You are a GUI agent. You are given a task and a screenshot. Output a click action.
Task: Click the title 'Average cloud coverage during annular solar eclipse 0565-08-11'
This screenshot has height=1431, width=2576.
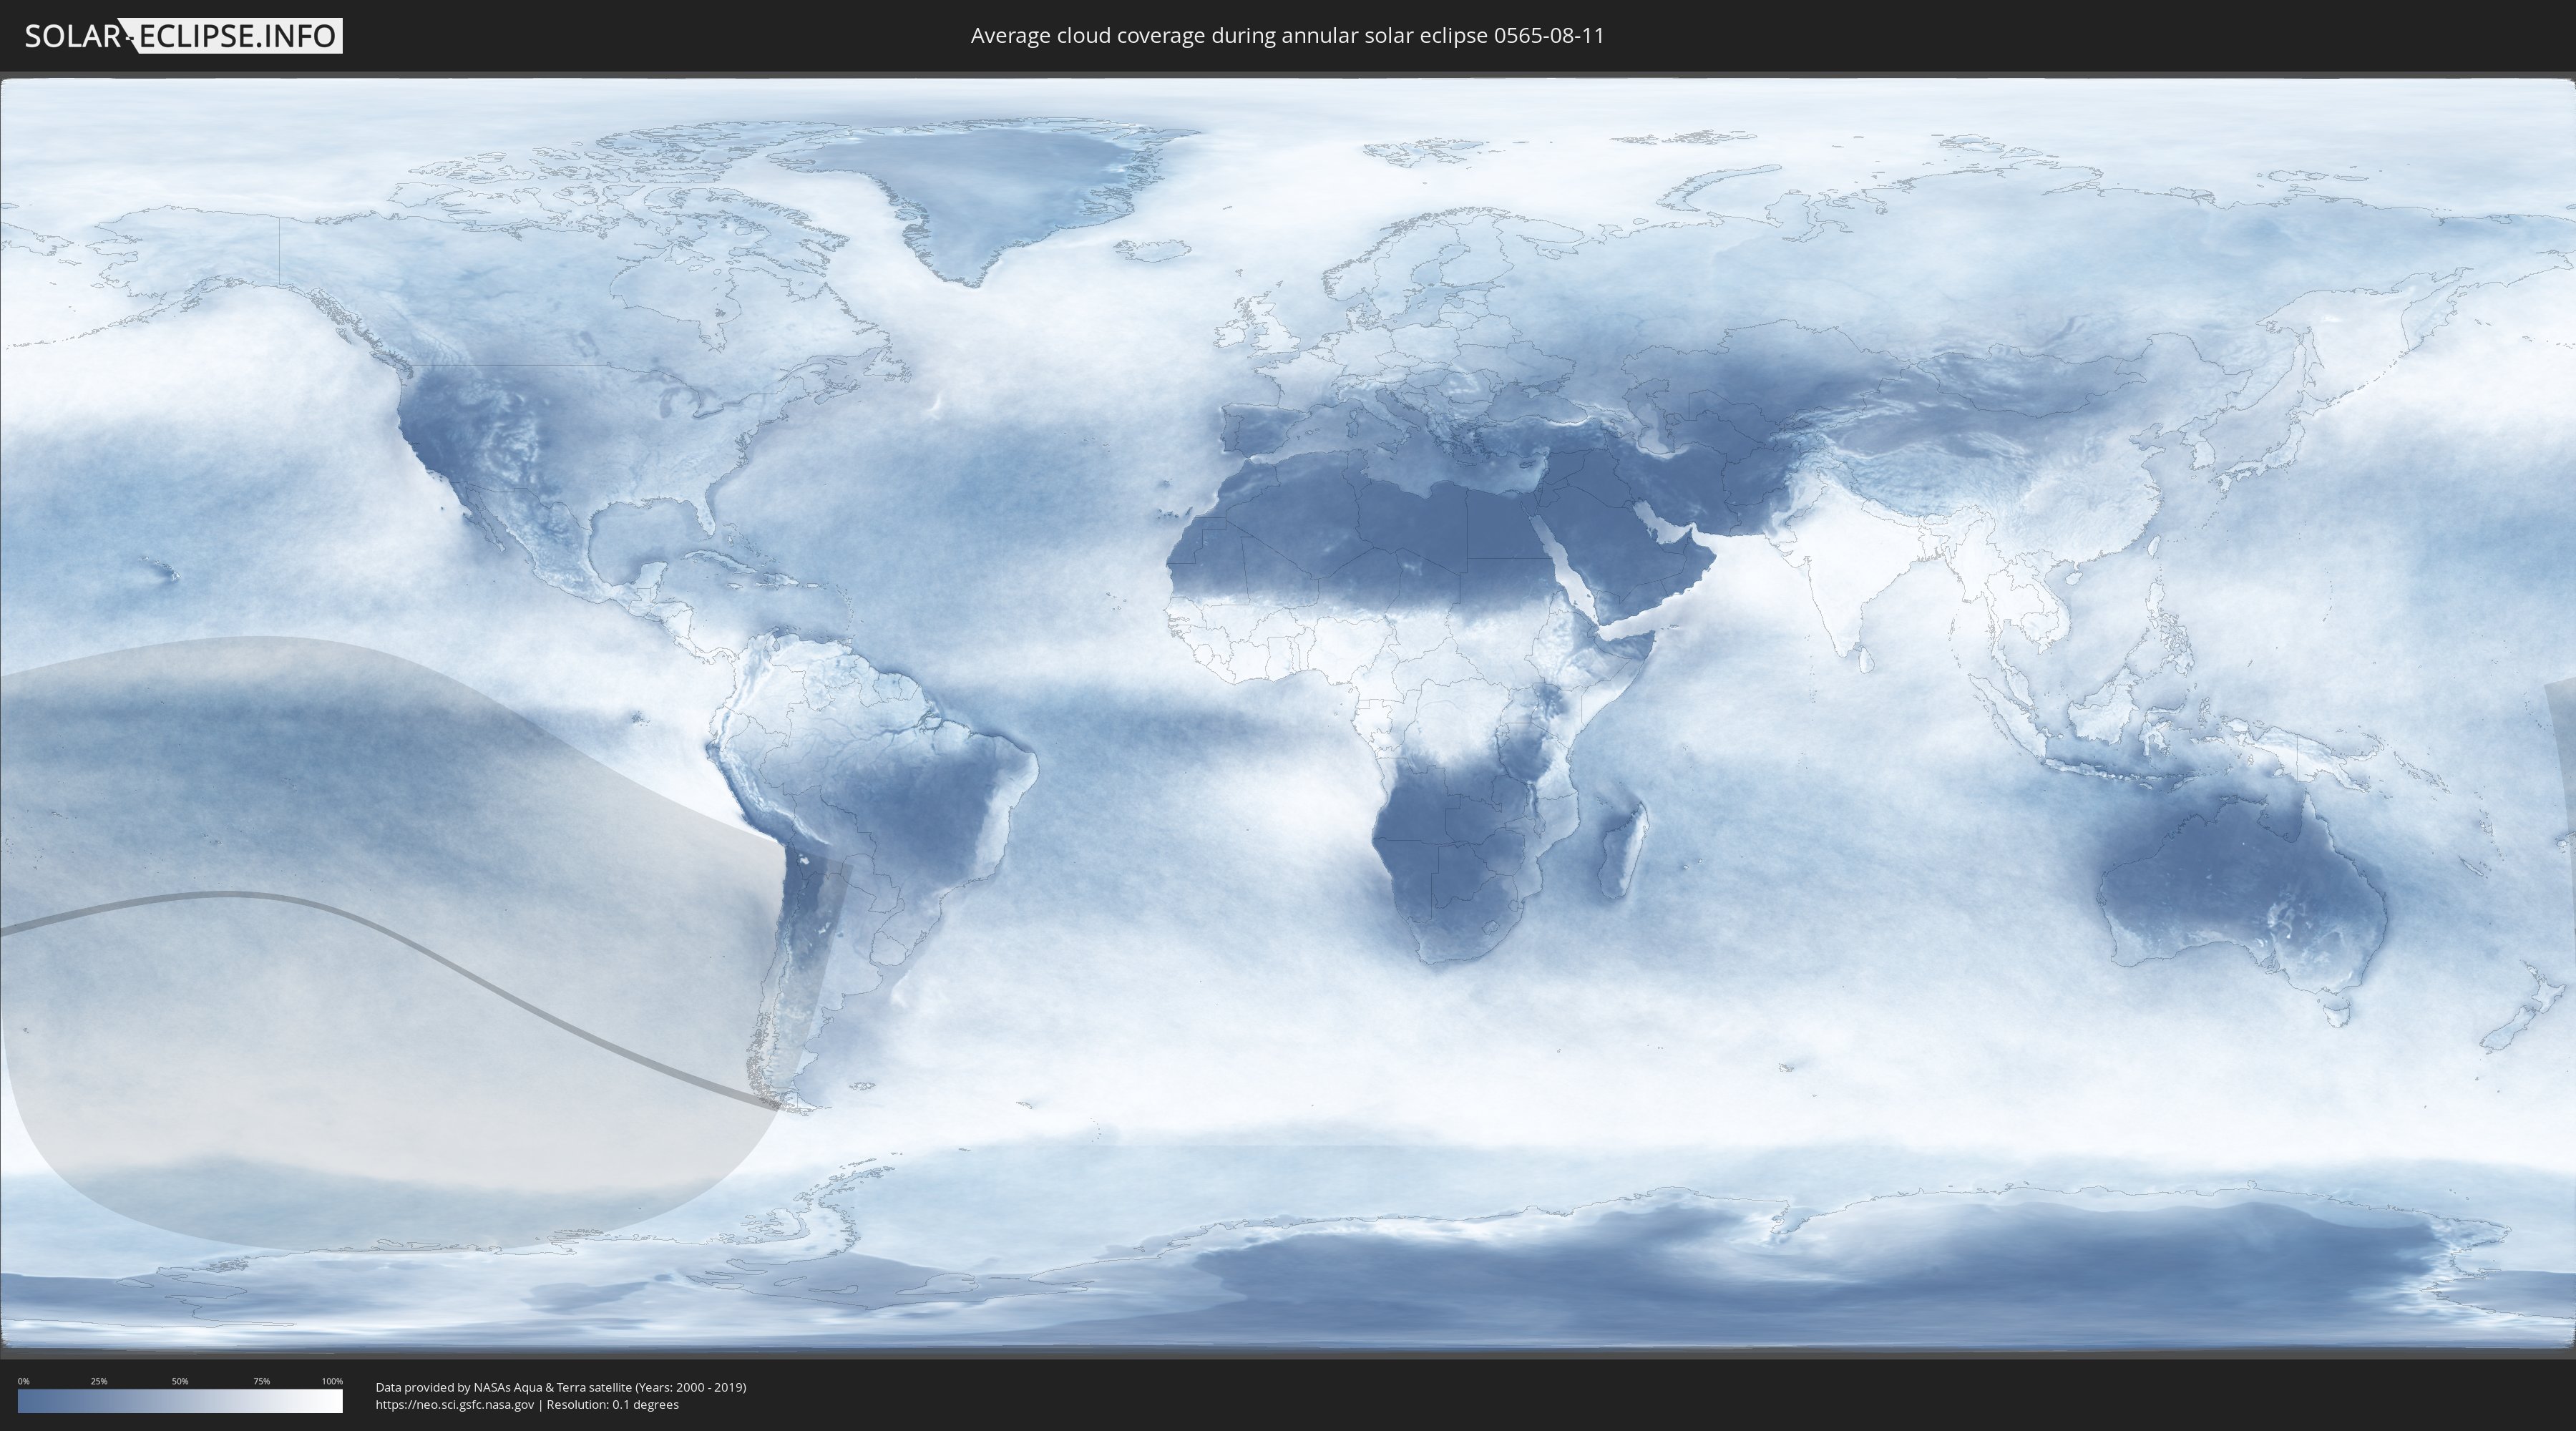pyautogui.click(x=1287, y=36)
